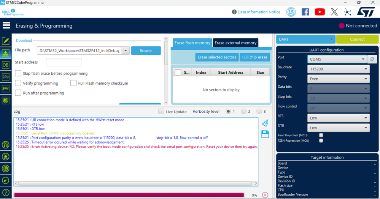Open Data Information Notice link
Image resolution: width=380 pixels, height=199 pixels.
pos(259,12)
